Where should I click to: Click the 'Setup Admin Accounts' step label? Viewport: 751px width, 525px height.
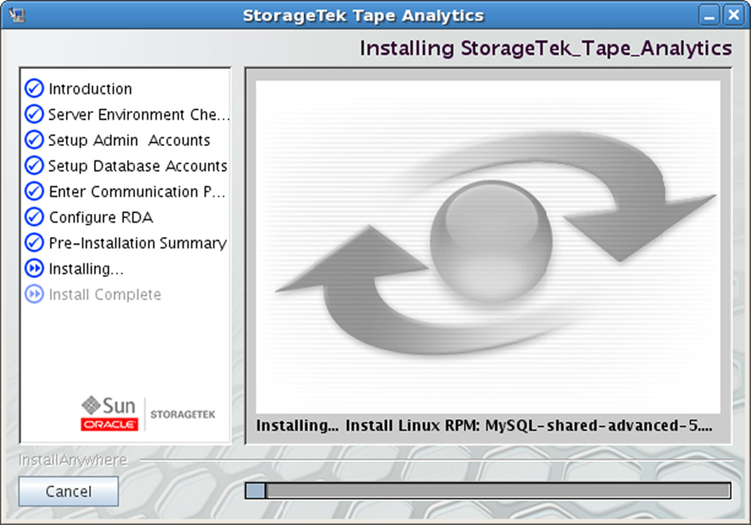[x=130, y=141]
